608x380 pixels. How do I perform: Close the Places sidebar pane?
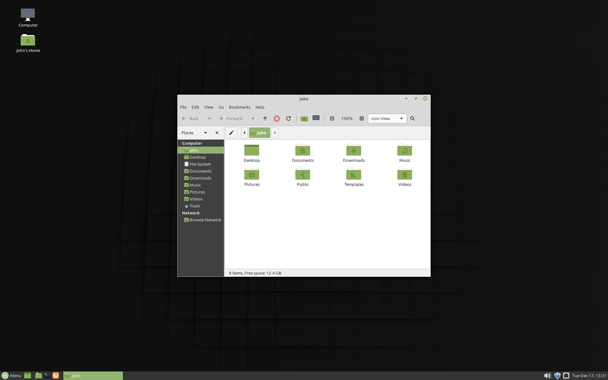click(x=217, y=133)
